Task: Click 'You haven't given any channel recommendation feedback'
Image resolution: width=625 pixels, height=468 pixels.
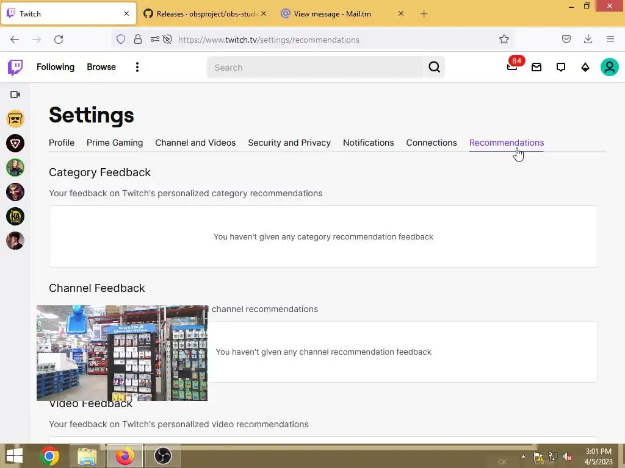Action: click(x=323, y=352)
